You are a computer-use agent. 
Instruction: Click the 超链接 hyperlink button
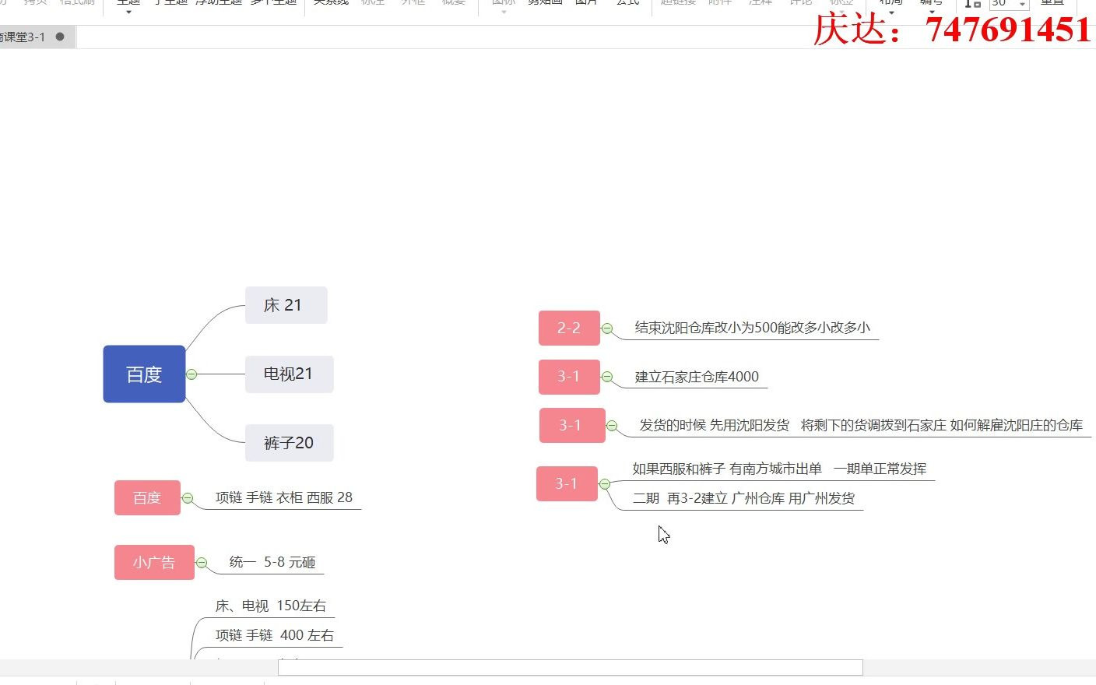point(677,2)
